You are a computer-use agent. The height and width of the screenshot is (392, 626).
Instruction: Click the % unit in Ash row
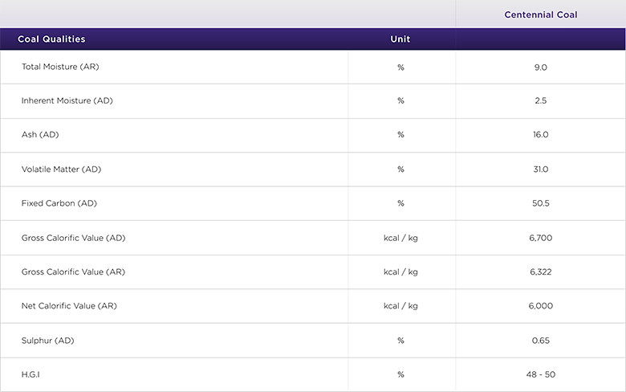pyautogui.click(x=400, y=135)
